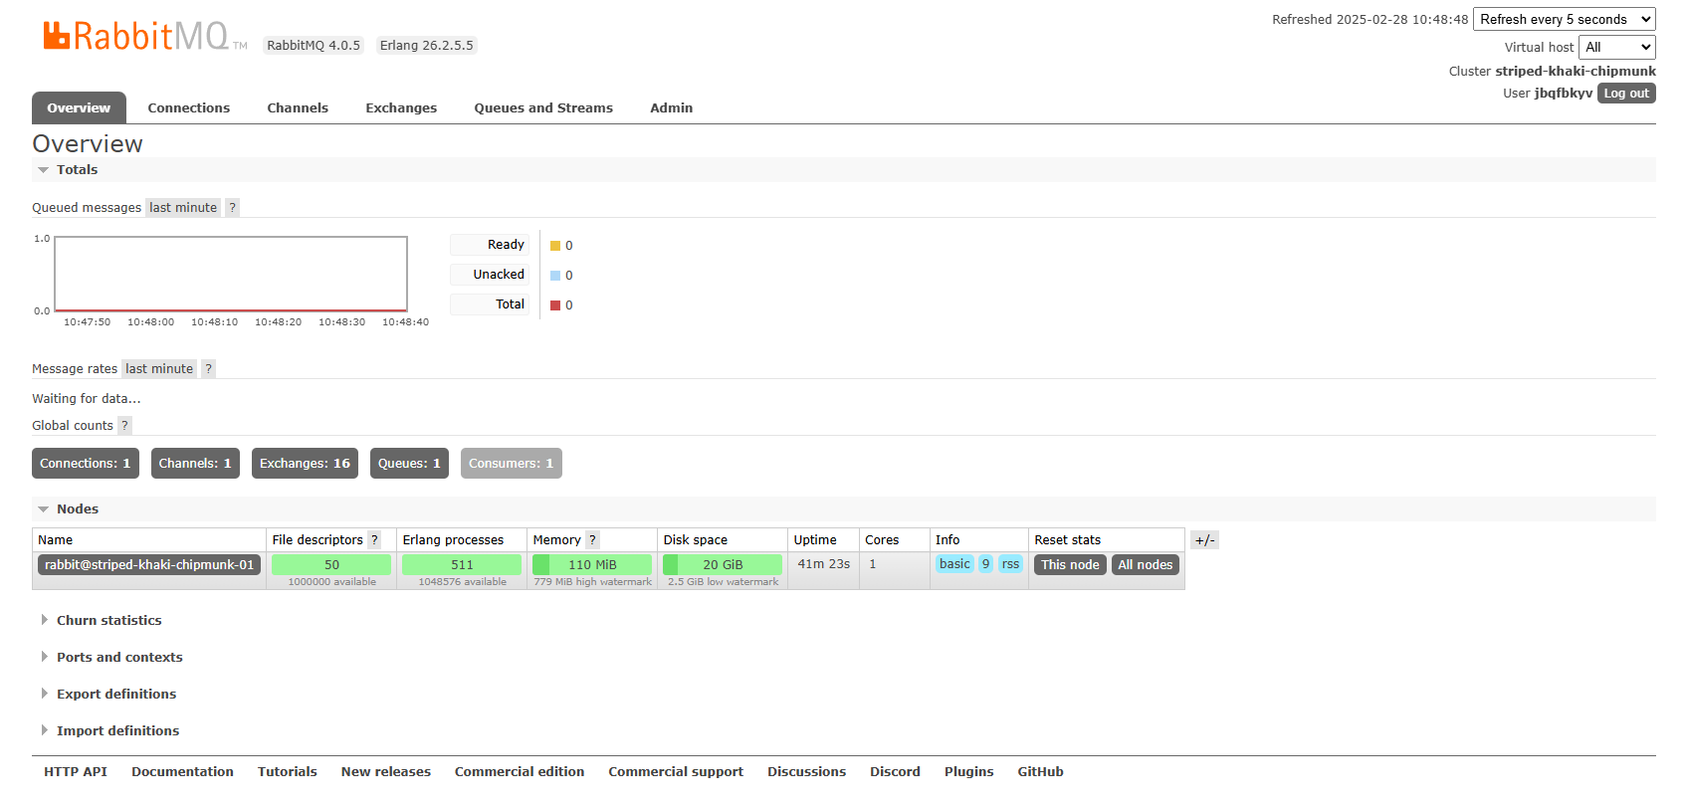
Task: Click the Channels: 1 count button
Action: 195,463
